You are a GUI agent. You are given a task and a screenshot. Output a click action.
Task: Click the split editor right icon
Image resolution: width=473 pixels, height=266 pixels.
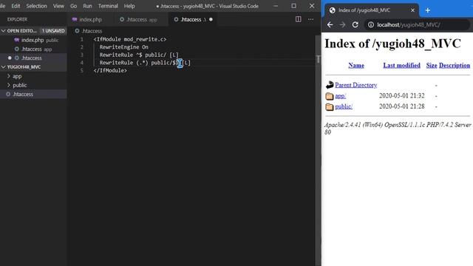(x=298, y=19)
